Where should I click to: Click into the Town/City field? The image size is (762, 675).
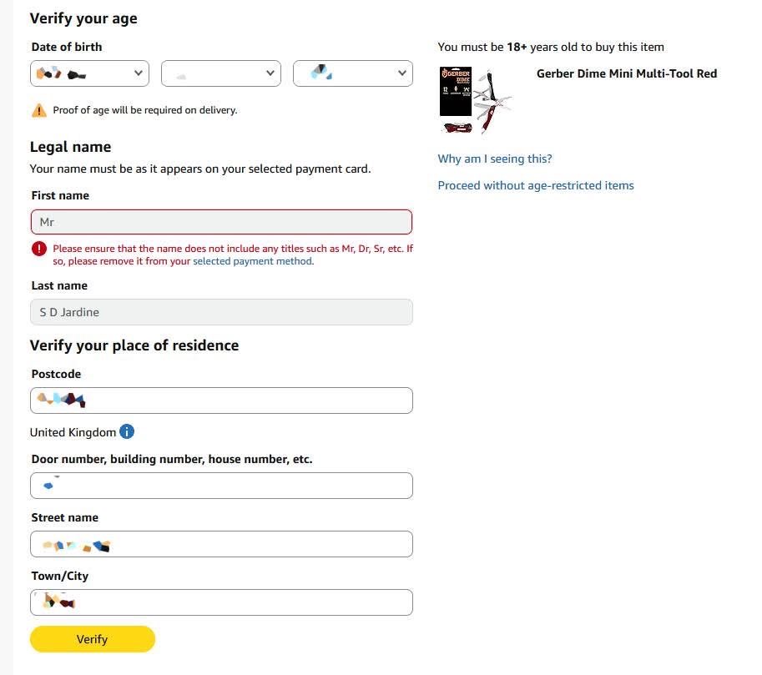pos(221,602)
